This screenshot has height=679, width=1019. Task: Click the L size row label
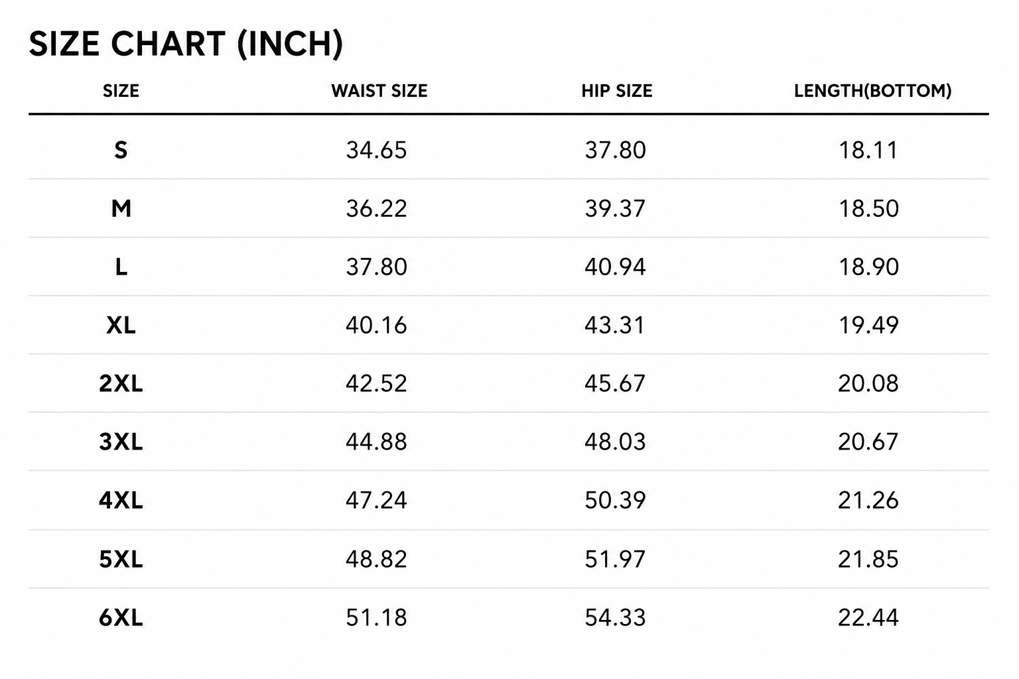[121, 267]
